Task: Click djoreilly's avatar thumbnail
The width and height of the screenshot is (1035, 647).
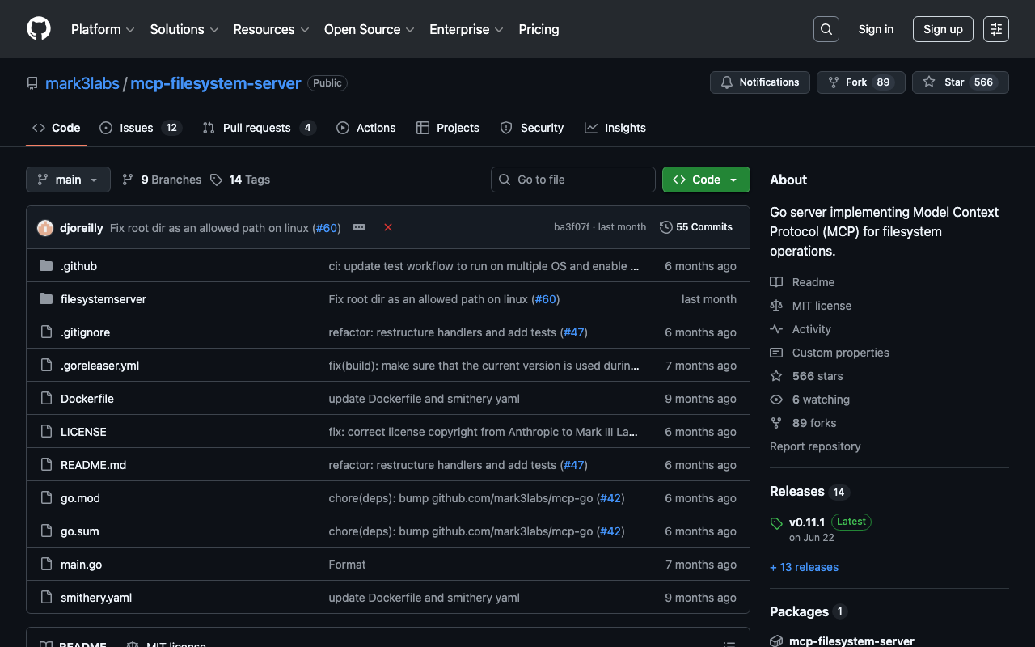Action: point(45,228)
